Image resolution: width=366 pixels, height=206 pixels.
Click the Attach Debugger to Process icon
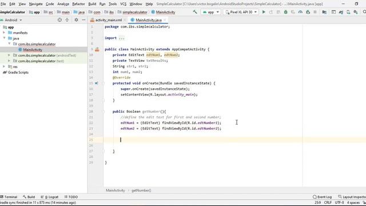point(308,12)
